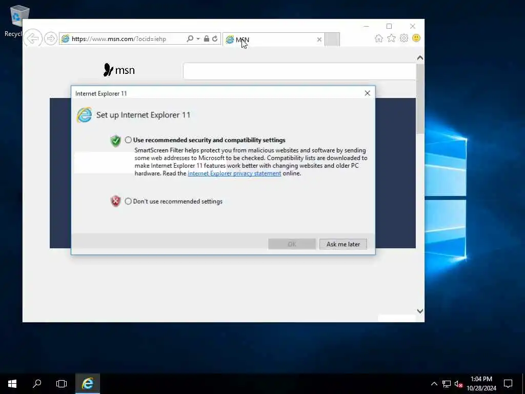The width and height of the screenshot is (525, 394).
Task: Open Favorites with the star icon
Action: click(391, 38)
